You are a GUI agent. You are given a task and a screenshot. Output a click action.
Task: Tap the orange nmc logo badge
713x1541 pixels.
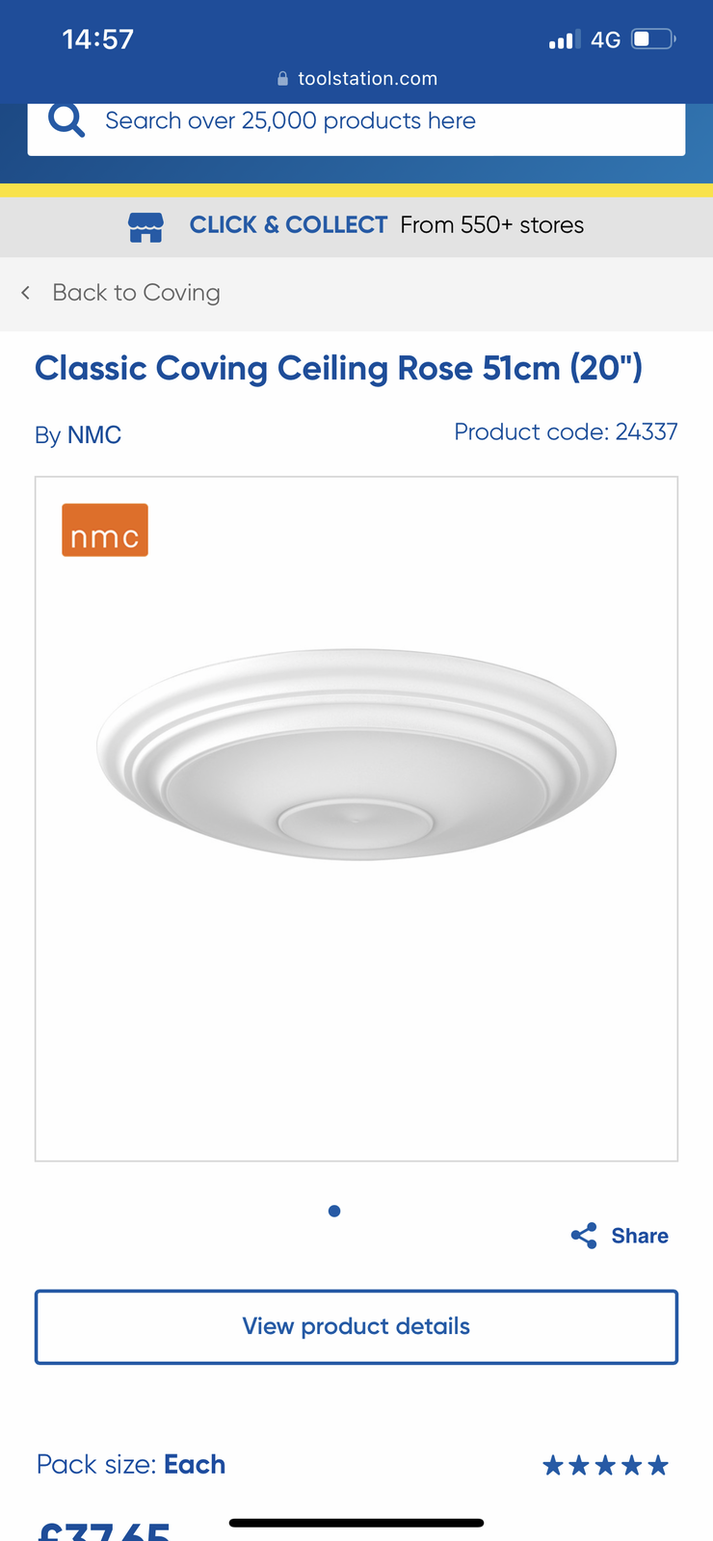(105, 530)
